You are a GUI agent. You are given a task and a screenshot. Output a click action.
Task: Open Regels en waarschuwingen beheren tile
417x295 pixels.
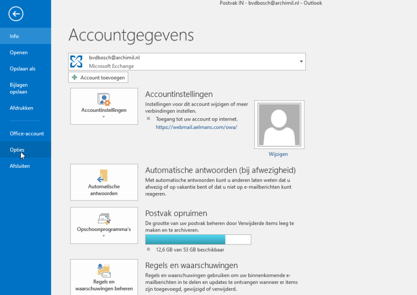(104, 277)
